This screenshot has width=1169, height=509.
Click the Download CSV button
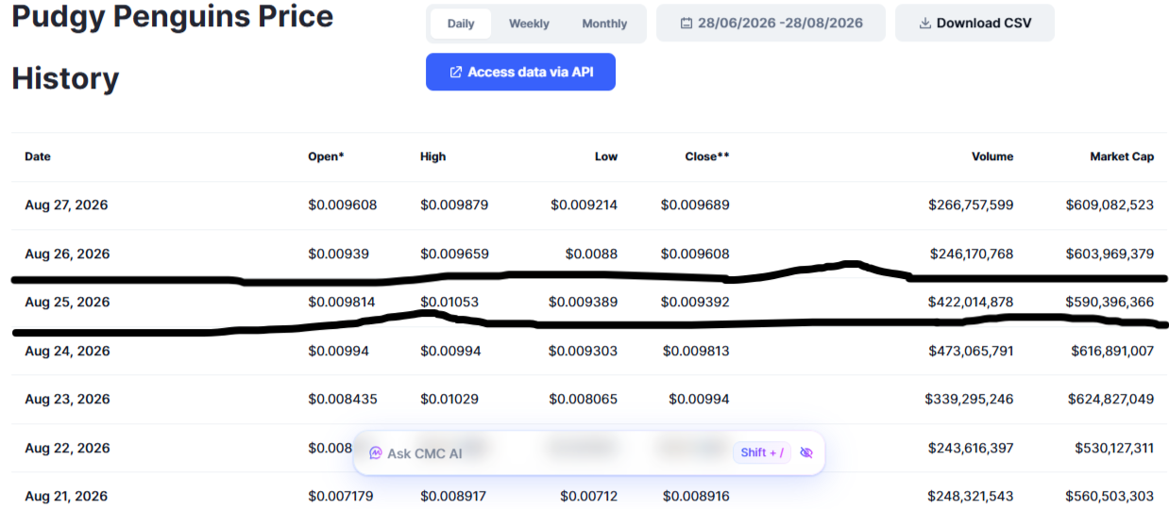pos(974,24)
